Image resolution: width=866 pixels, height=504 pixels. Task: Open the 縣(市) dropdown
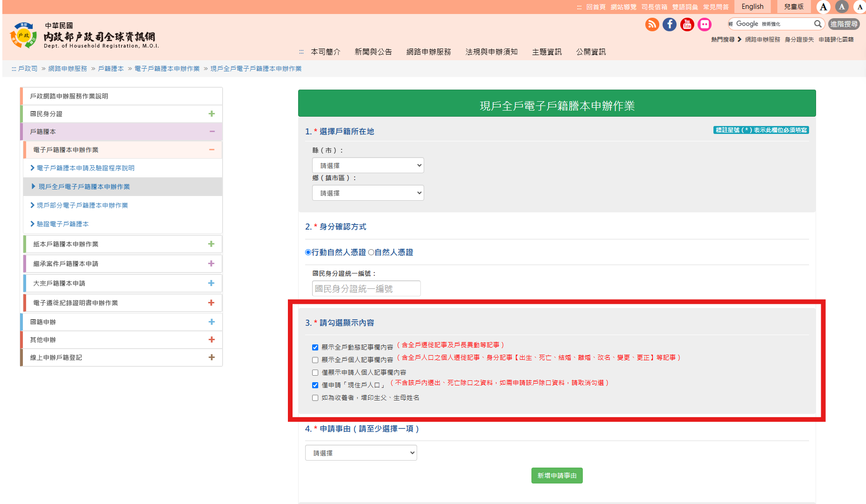tap(368, 165)
